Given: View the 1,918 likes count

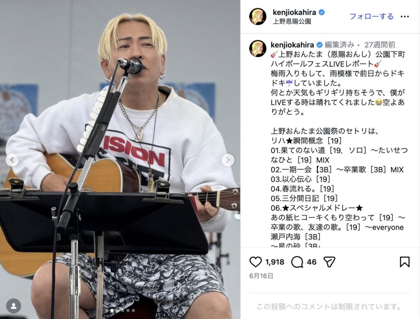Looking at the screenshot, I should [274, 262].
